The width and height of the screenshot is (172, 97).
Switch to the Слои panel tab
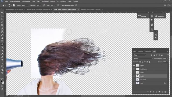[x=154, y=51]
